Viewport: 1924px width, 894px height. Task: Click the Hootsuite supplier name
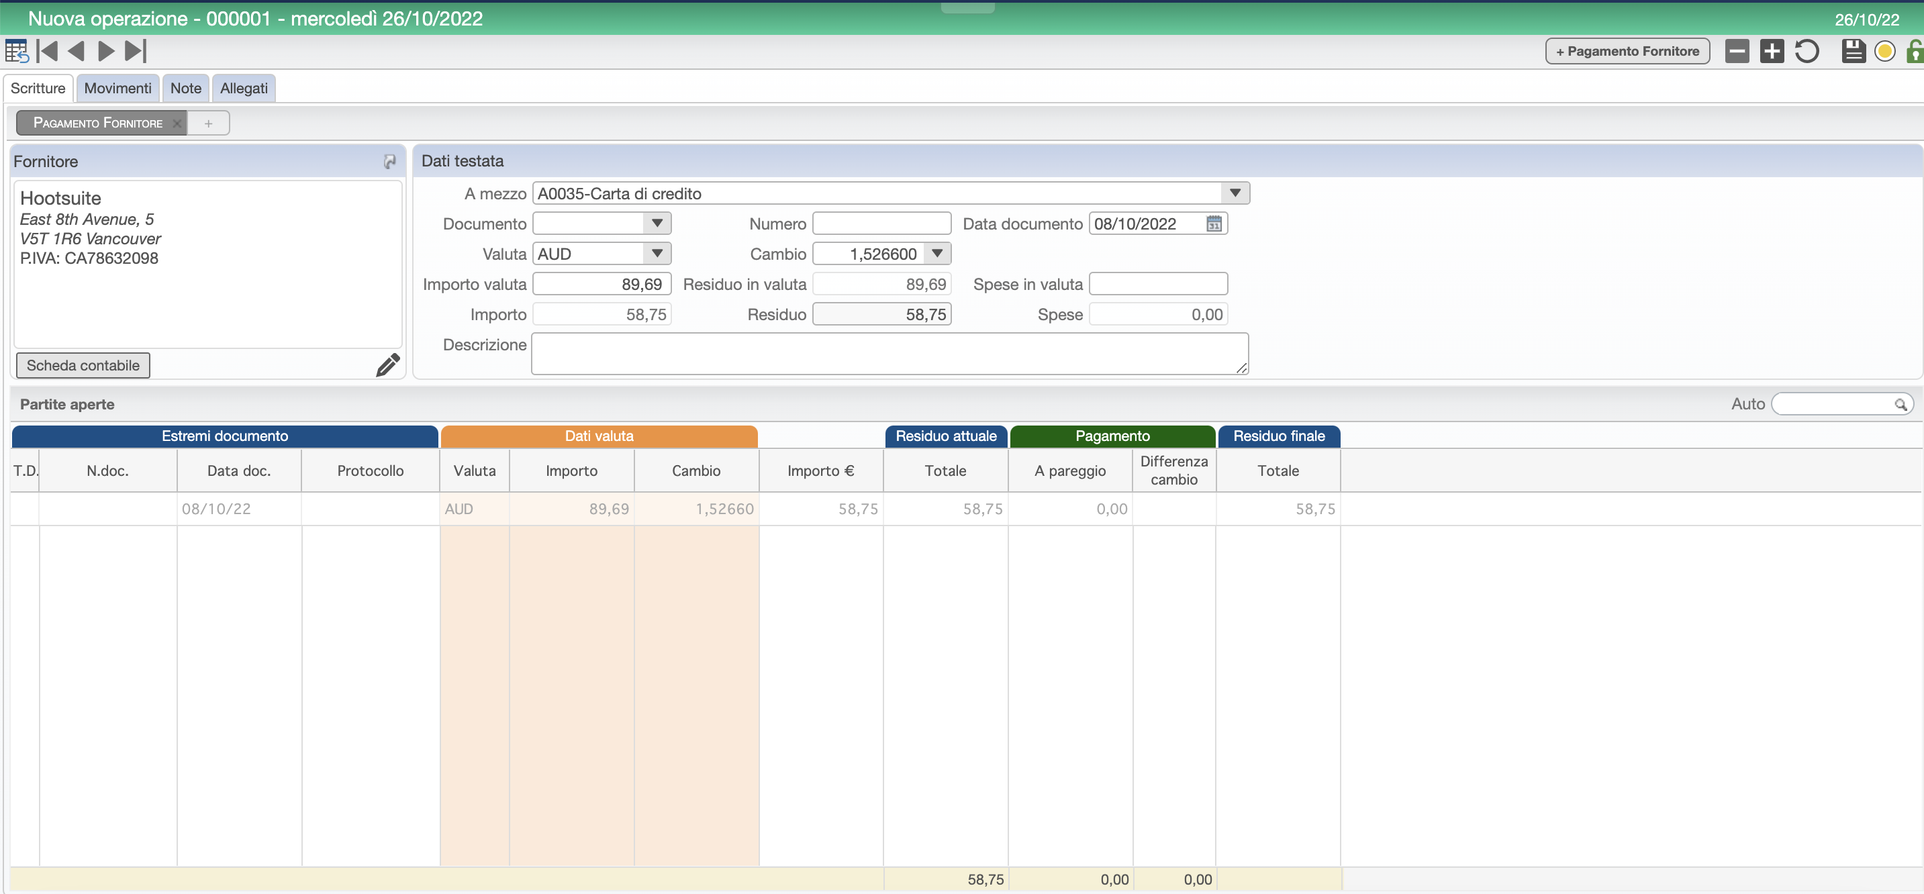(60, 198)
